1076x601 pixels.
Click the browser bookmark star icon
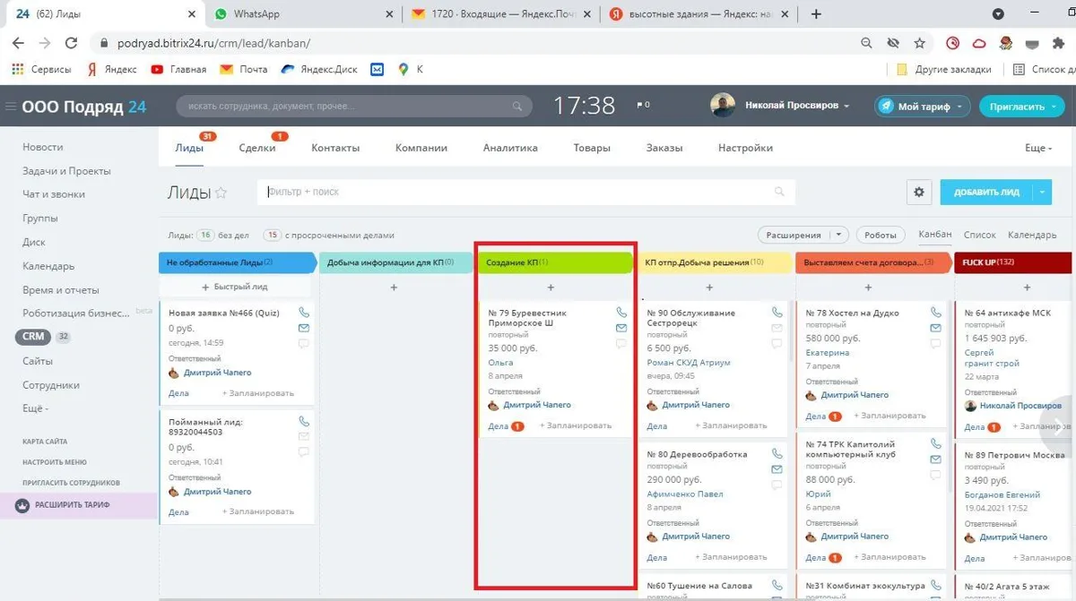tap(919, 43)
